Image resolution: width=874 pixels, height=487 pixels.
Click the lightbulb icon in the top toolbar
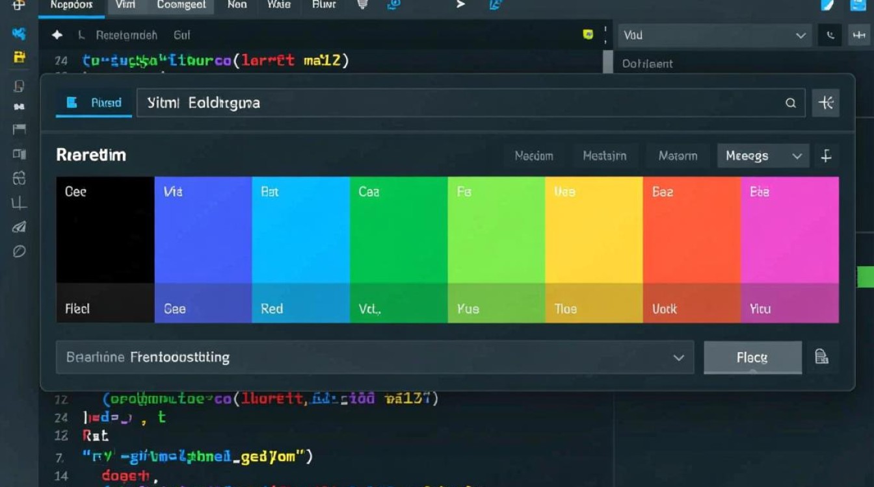(363, 5)
